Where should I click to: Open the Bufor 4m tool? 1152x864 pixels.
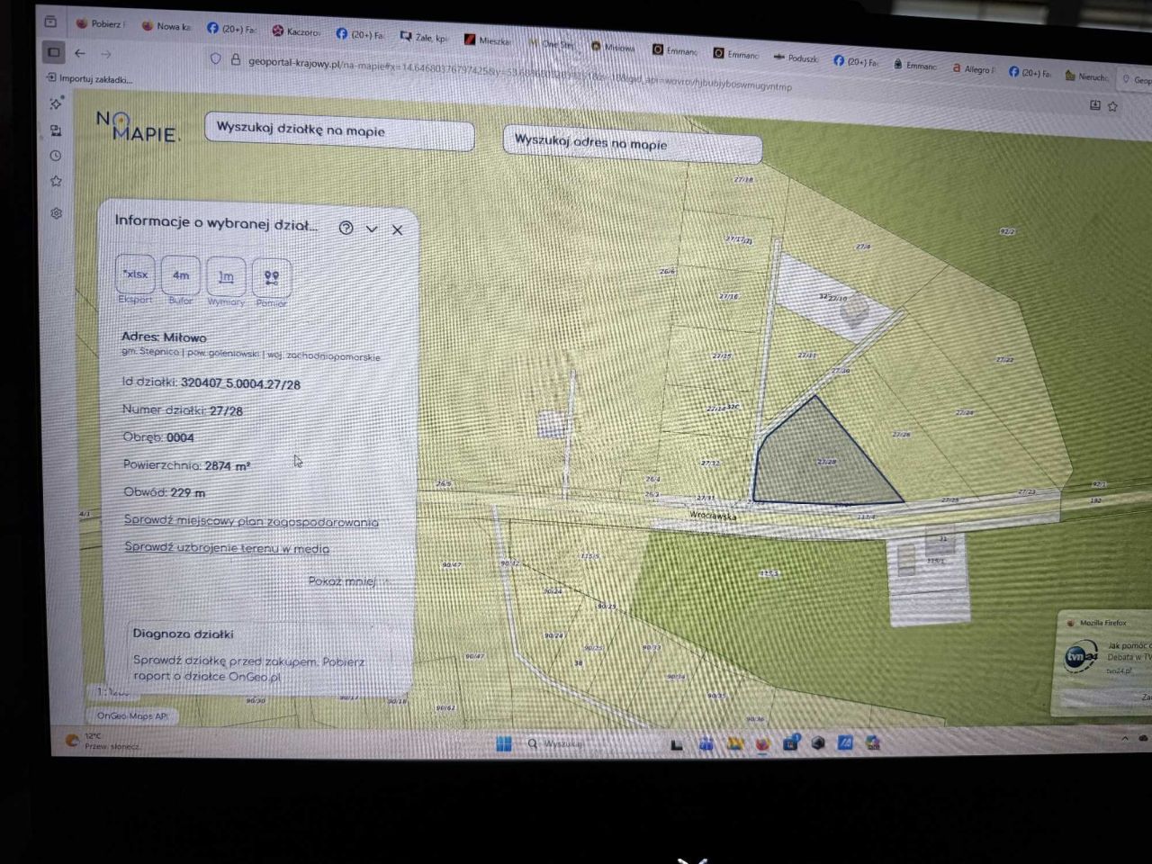pos(181,275)
